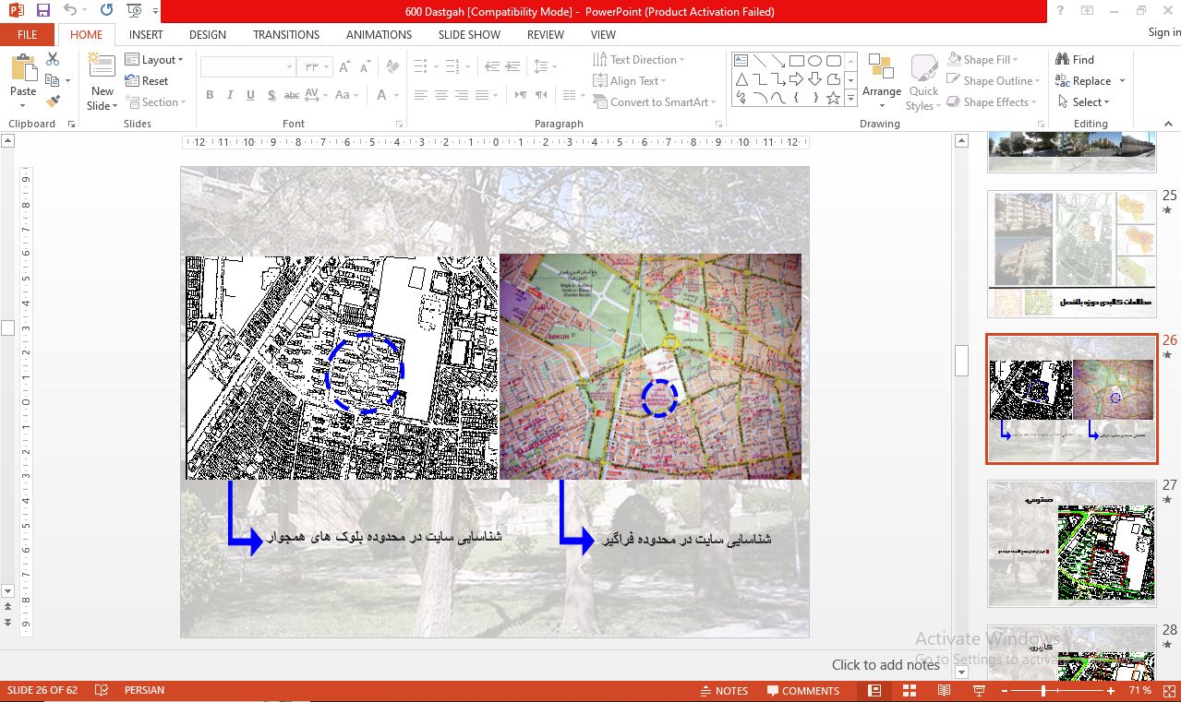1181x702 pixels.
Task: Select the Oval shape in gallery
Action: pyautogui.click(x=814, y=61)
